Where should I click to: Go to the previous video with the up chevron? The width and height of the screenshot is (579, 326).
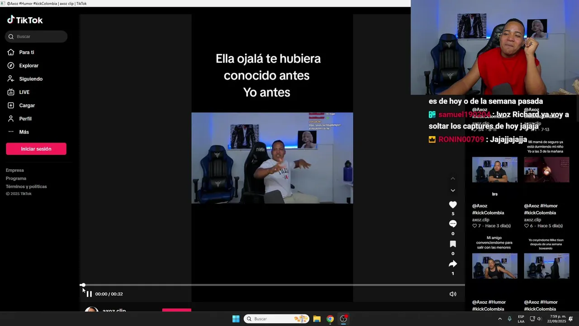coord(453,178)
